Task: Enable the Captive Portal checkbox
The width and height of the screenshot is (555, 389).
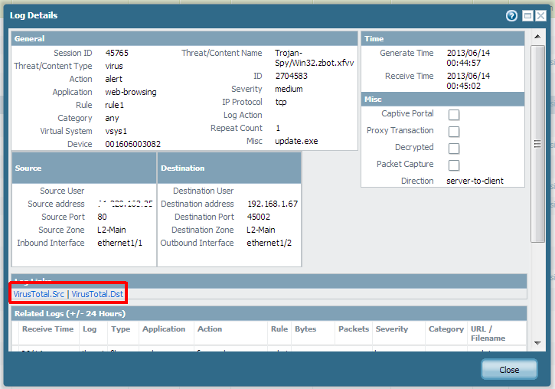Action: pyautogui.click(x=454, y=115)
